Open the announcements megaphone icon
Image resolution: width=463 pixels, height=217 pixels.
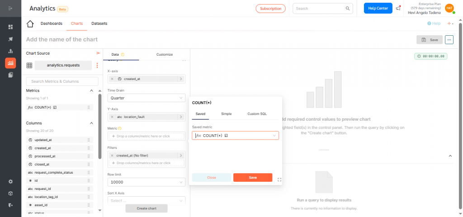(398, 8)
